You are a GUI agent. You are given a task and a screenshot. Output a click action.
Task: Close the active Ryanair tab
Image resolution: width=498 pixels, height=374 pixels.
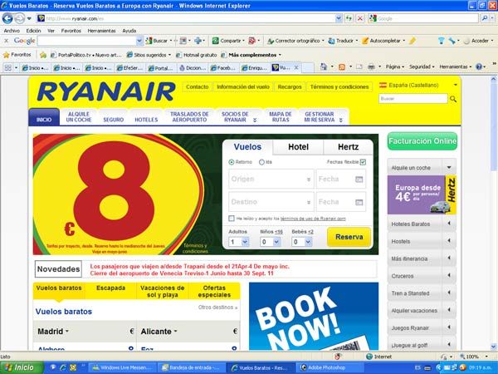pyautogui.click(x=296, y=67)
